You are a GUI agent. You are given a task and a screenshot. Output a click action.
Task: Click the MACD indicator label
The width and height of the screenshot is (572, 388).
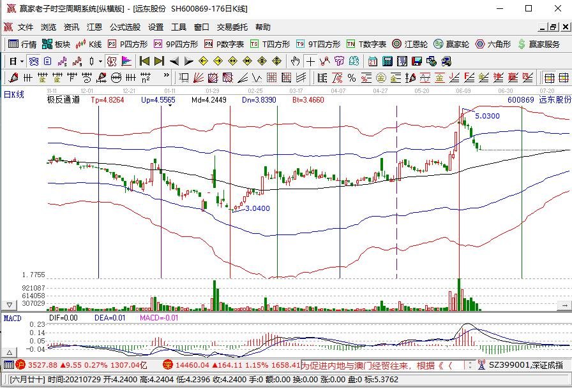12,319
